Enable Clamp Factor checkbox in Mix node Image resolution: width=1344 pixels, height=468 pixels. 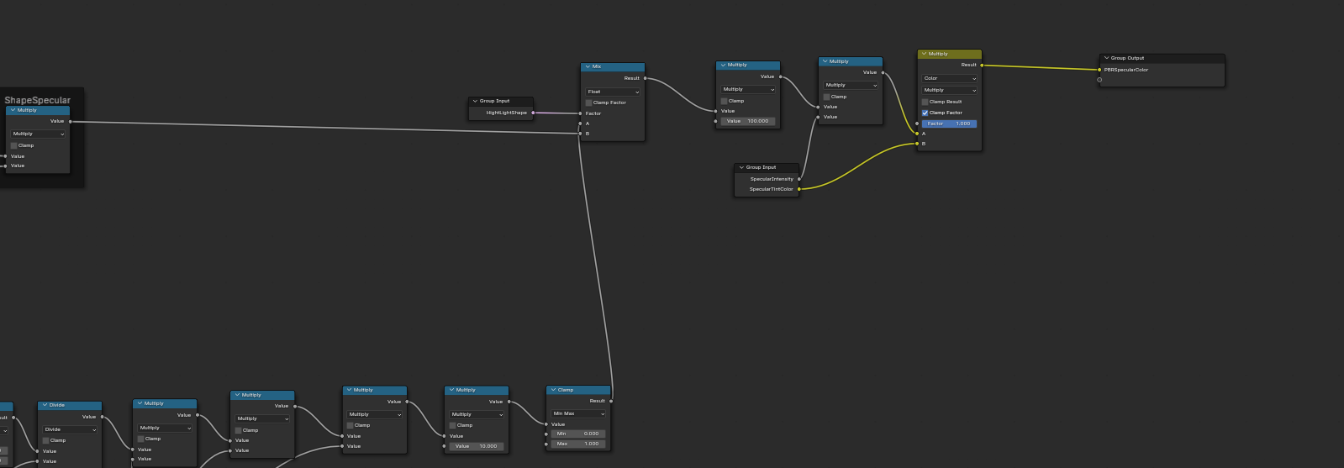[589, 103]
